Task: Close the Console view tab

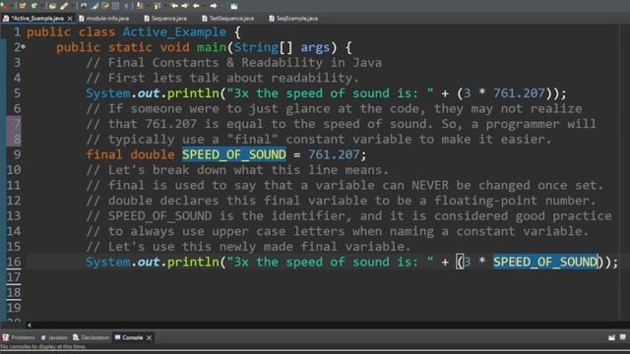Action: pyautogui.click(x=149, y=337)
